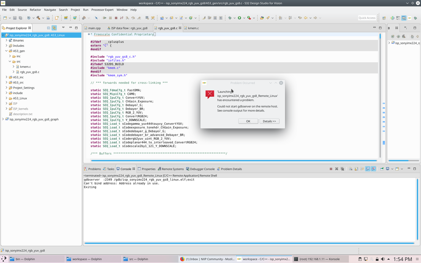Select description.txt in Project Explorer
This screenshot has height=263, width=421.
click(22, 114)
